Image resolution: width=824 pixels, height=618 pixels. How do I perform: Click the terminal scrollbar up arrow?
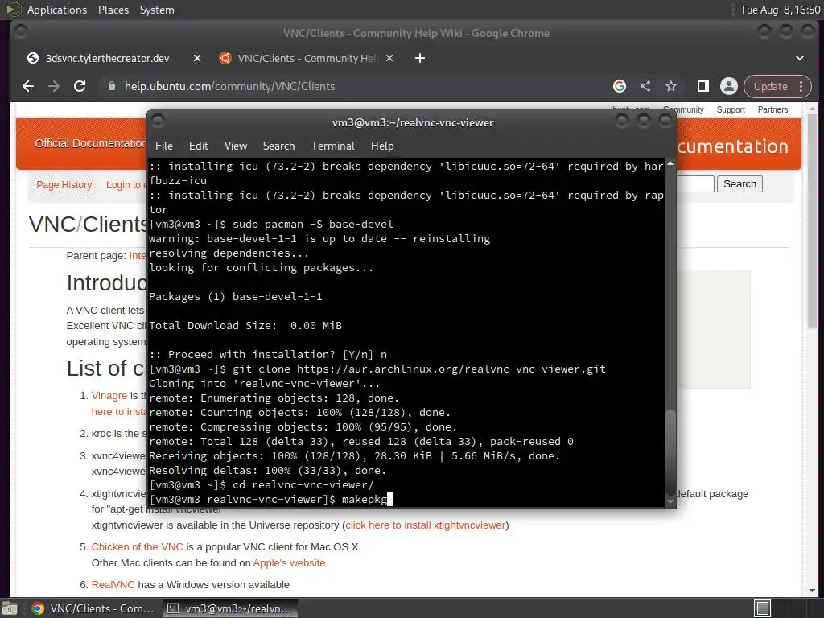(x=670, y=164)
